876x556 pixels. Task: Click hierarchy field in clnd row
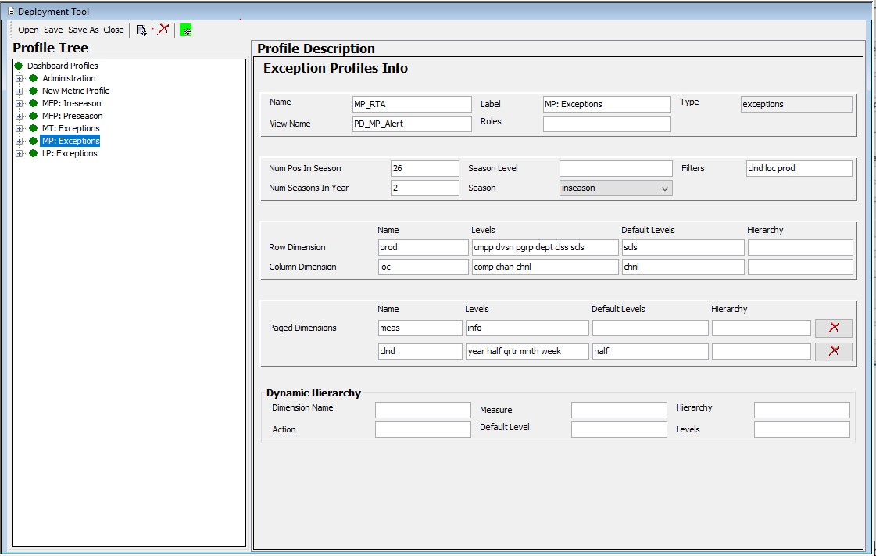click(x=761, y=351)
